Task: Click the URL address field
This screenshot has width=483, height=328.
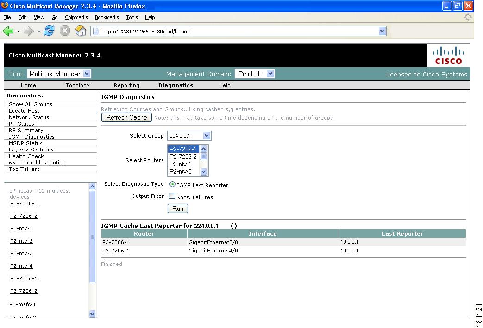Action: [x=238, y=31]
